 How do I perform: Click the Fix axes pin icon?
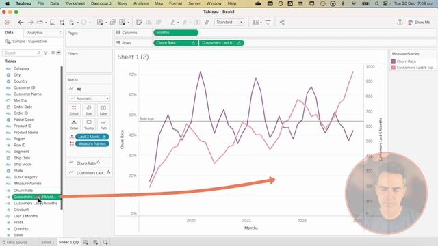pyautogui.click(x=207, y=23)
